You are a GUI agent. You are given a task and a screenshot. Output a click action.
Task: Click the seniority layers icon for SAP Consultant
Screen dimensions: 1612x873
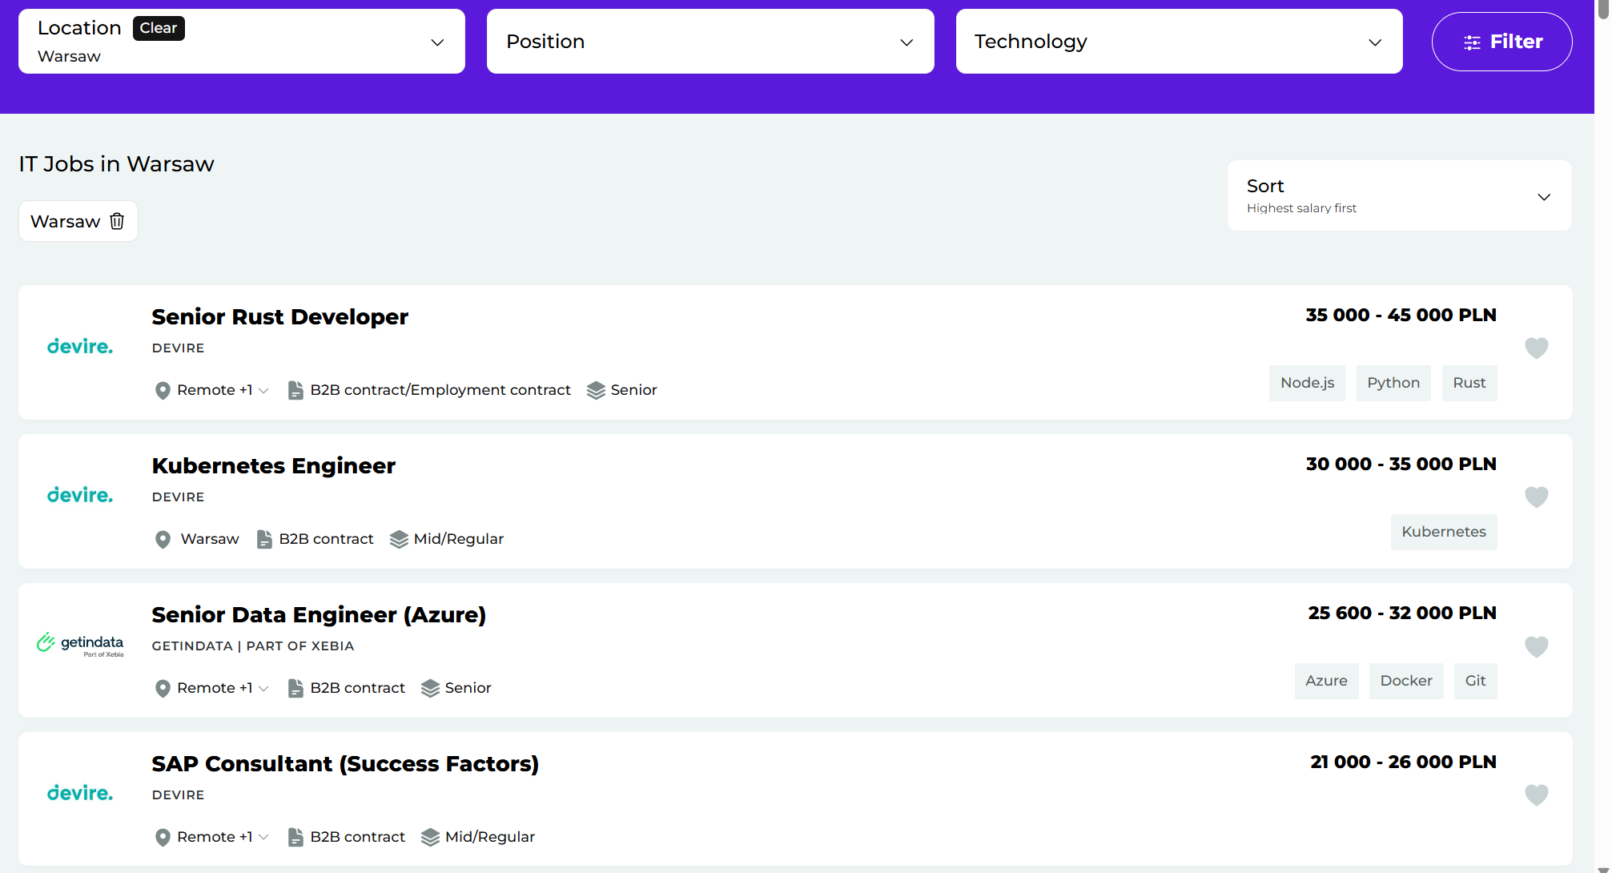pos(430,837)
